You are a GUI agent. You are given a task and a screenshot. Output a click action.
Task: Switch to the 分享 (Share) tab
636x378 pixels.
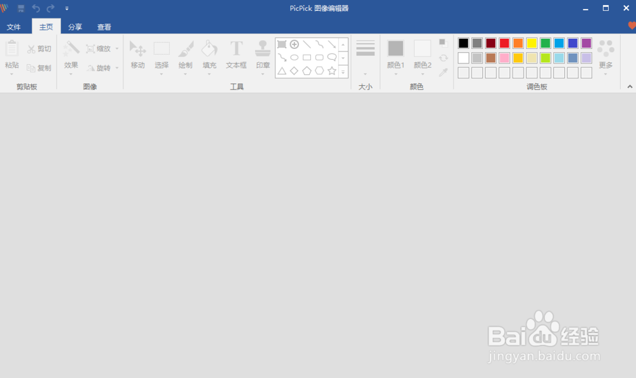(75, 27)
